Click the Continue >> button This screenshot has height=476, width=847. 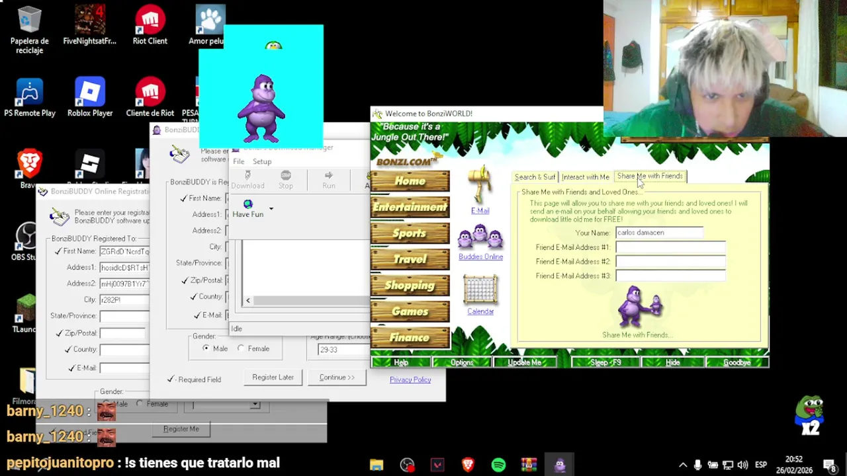point(337,377)
